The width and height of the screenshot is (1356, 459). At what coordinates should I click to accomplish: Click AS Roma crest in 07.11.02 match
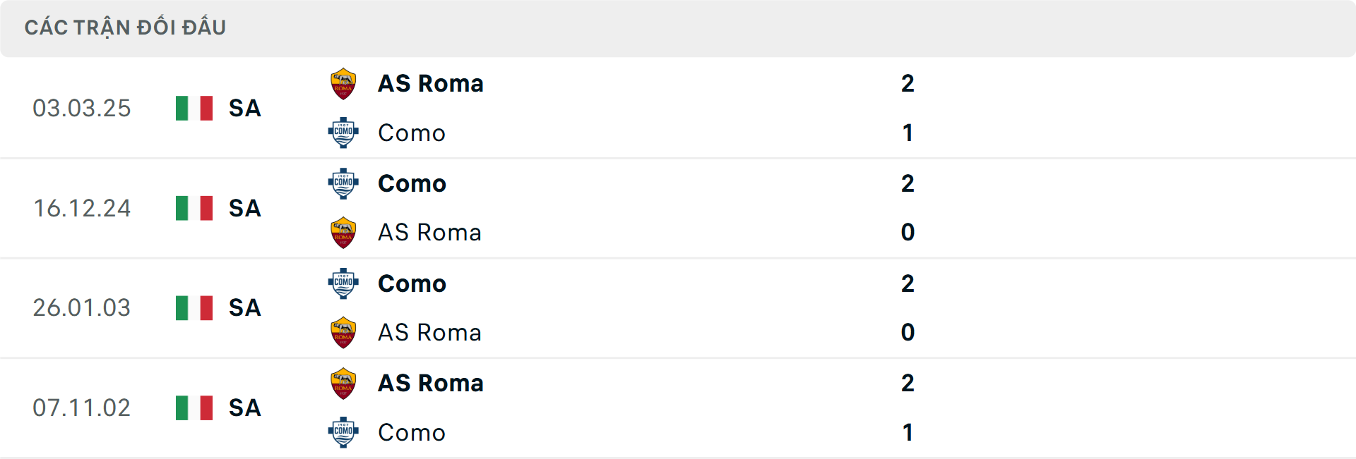click(x=343, y=384)
